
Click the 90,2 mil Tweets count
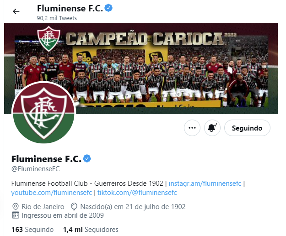click(x=57, y=18)
